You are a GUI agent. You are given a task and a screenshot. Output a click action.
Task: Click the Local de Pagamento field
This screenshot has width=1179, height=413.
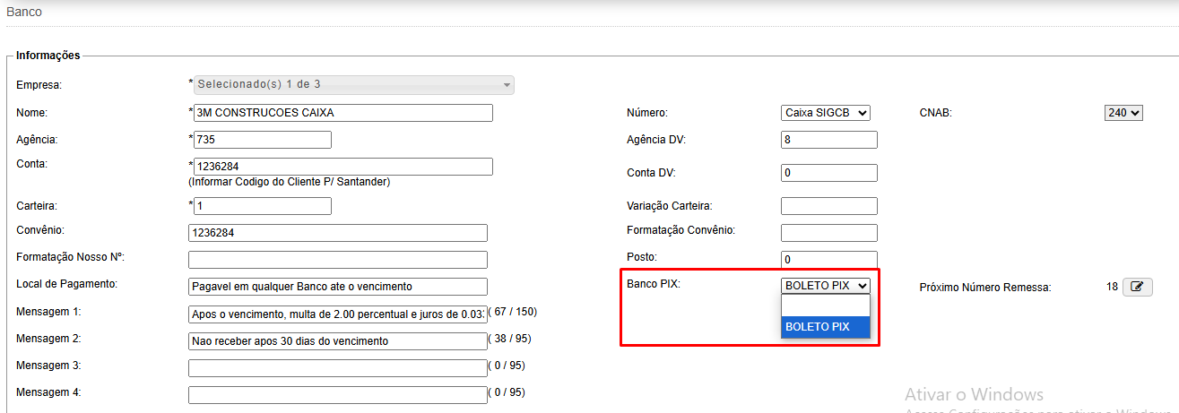point(337,287)
